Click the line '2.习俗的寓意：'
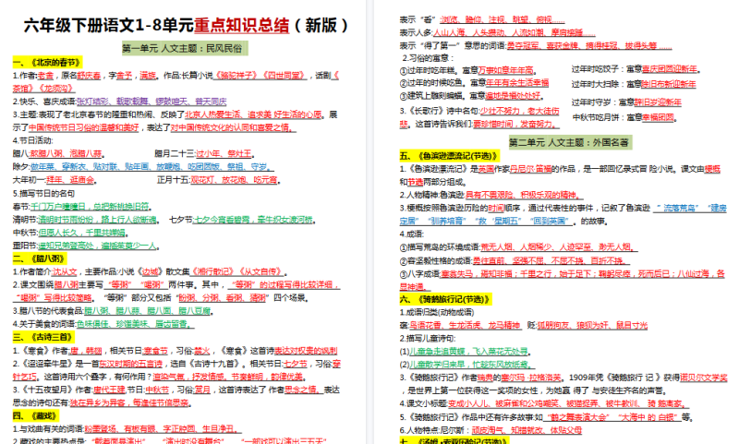739x444 pixels. (x=428, y=58)
